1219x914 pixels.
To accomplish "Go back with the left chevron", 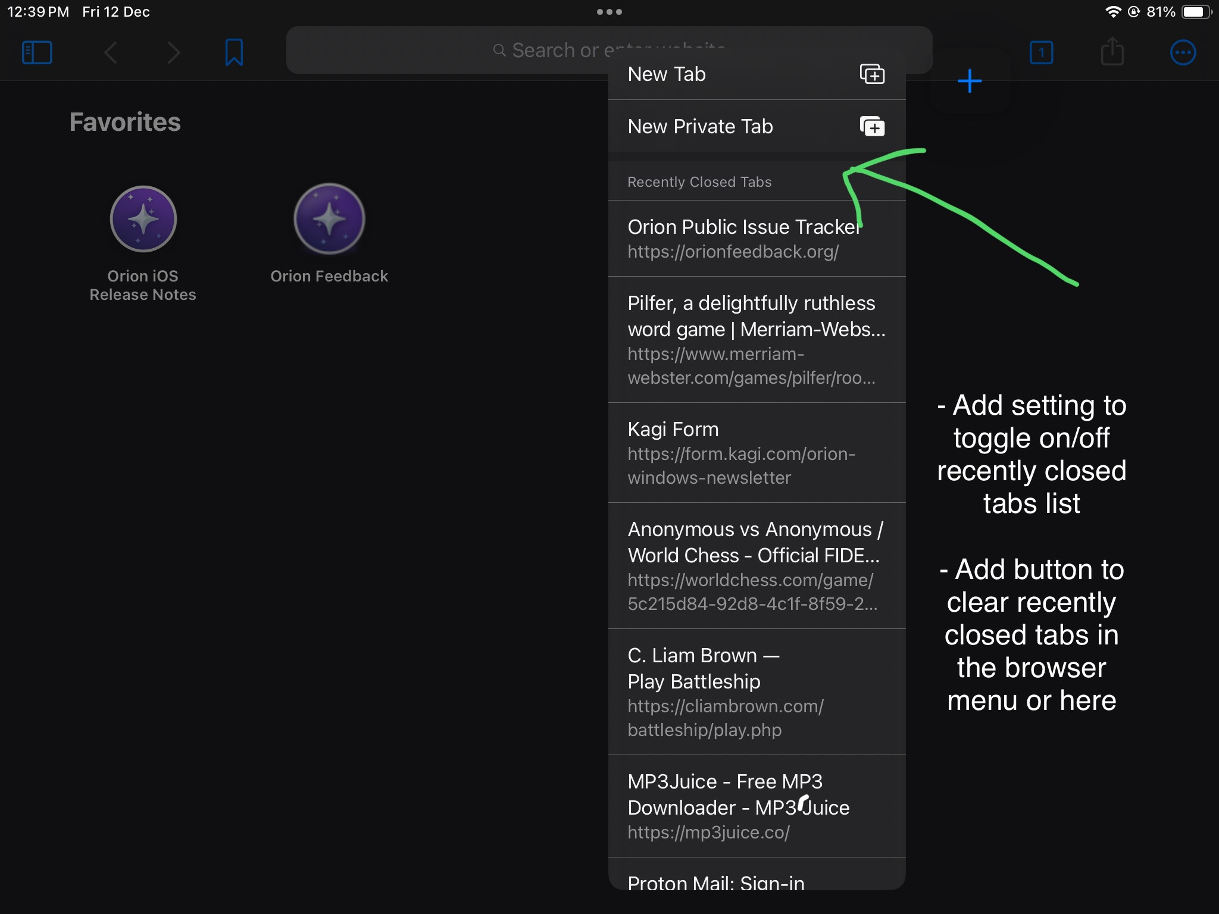I will [x=111, y=52].
